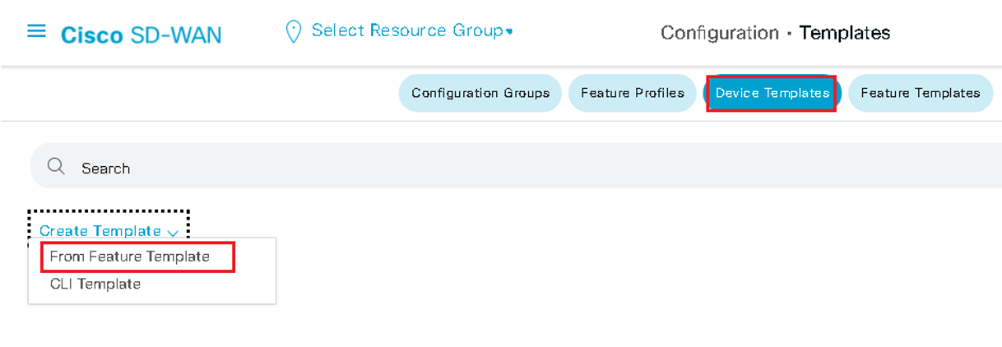The image size is (1002, 347).
Task: Switch to Feature Profiles tab
Action: point(633,93)
